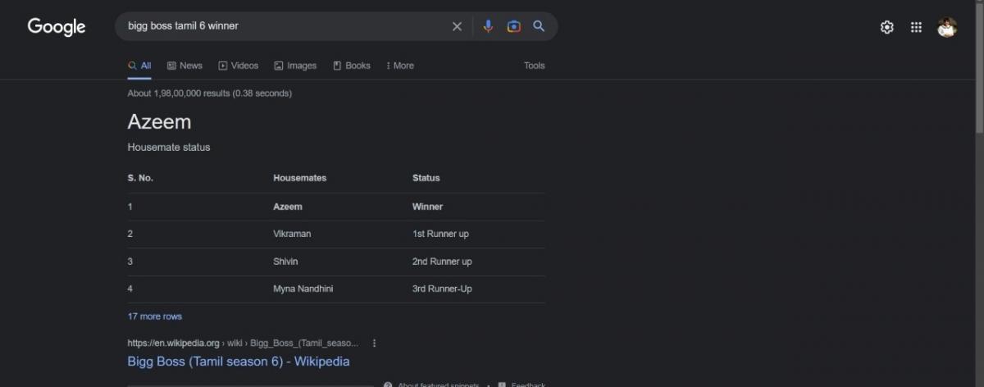Screen dimensions: 984x387
Task: Click the Vikraman housemate cell
Action: pyautogui.click(x=292, y=234)
